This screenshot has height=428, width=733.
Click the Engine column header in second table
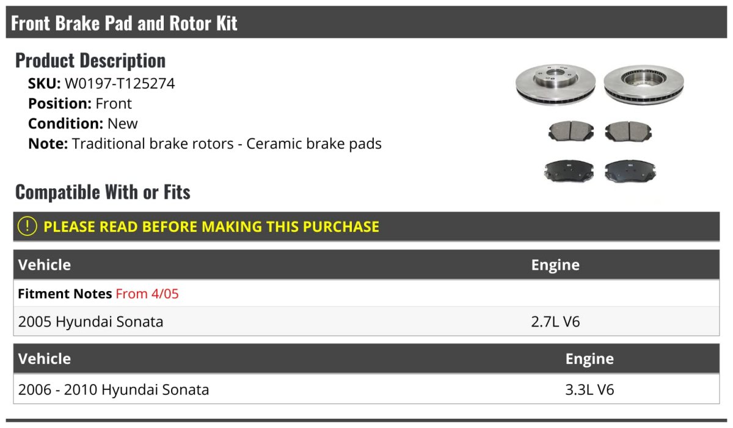(x=589, y=359)
